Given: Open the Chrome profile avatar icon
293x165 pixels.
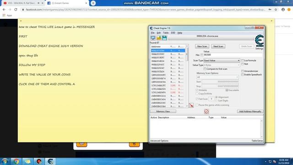Looking at the screenshot, I should pyautogui.click(x=283, y=9).
